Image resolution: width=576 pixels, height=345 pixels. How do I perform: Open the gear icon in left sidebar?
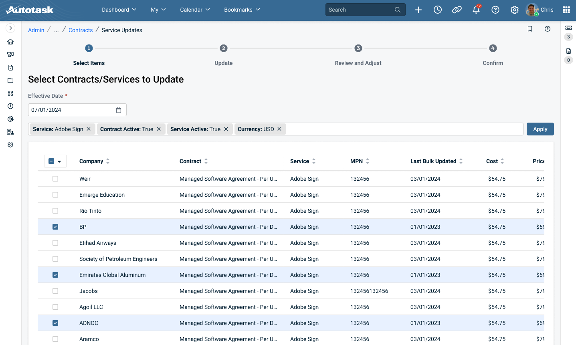click(x=10, y=145)
